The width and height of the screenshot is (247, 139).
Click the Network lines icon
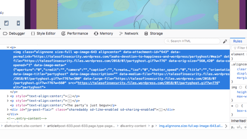click(x=121, y=34)
